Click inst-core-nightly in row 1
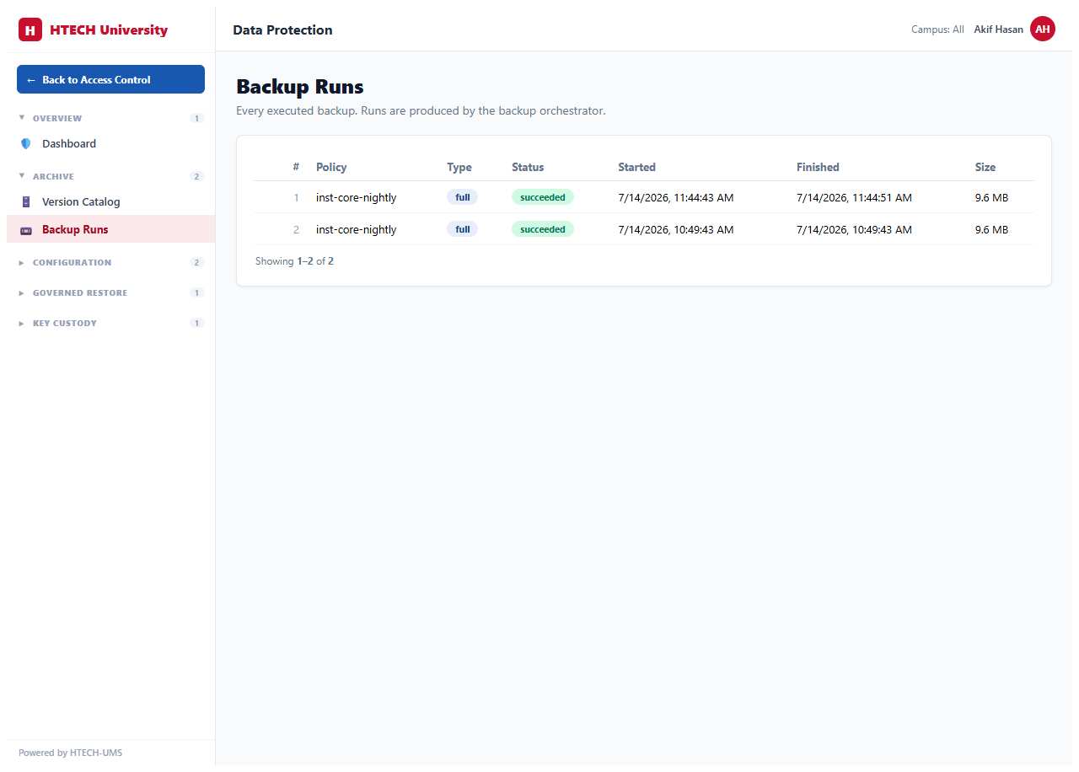This screenshot has height=772, width=1079. click(x=356, y=197)
